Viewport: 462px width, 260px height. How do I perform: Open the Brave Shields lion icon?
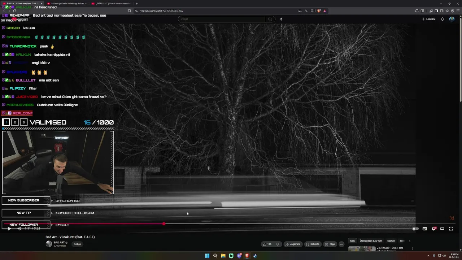click(319, 11)
